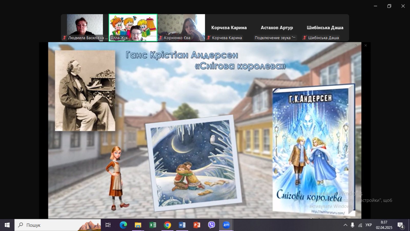
Task: Select Корчєва Карина participant tile
Action: (229, 27)
